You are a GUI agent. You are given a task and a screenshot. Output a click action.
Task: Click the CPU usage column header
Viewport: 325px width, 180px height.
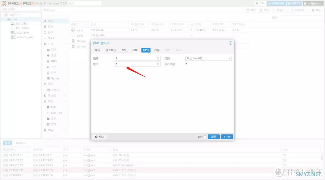coord(178,24)
